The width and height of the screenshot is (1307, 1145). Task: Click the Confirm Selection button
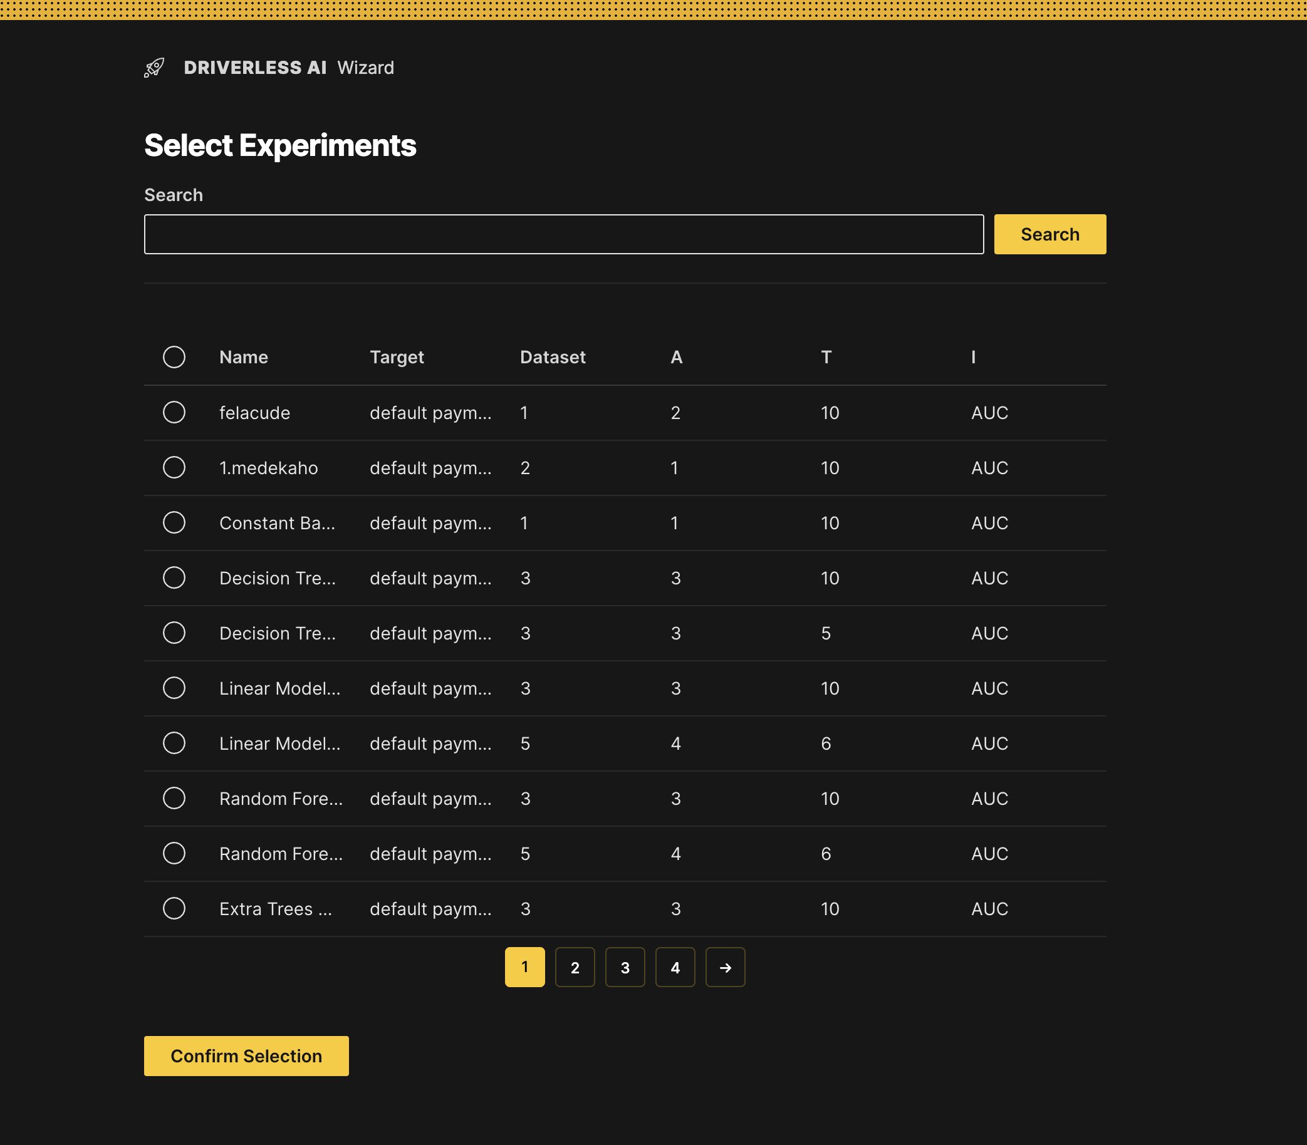point(246,1055)
